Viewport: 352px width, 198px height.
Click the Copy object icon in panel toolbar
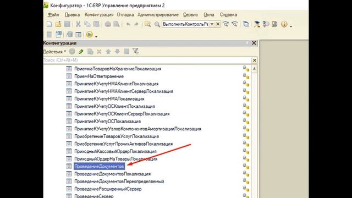(x=90, y=52)
